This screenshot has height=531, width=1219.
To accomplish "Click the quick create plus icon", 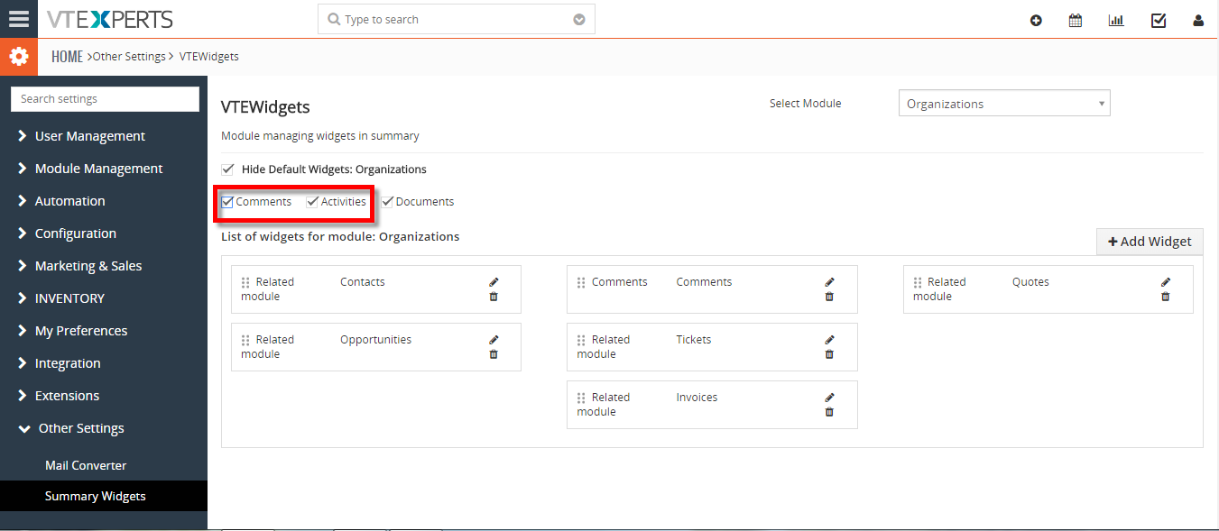I will pyautogui.click(x=1036, y=21).
